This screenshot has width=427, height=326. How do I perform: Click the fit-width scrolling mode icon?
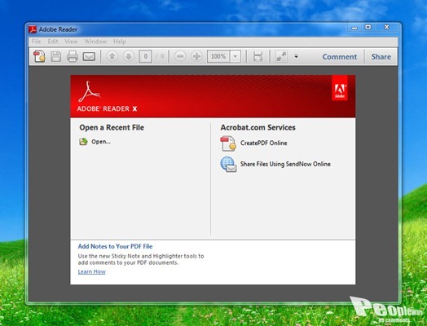click(x=258, y=56)
